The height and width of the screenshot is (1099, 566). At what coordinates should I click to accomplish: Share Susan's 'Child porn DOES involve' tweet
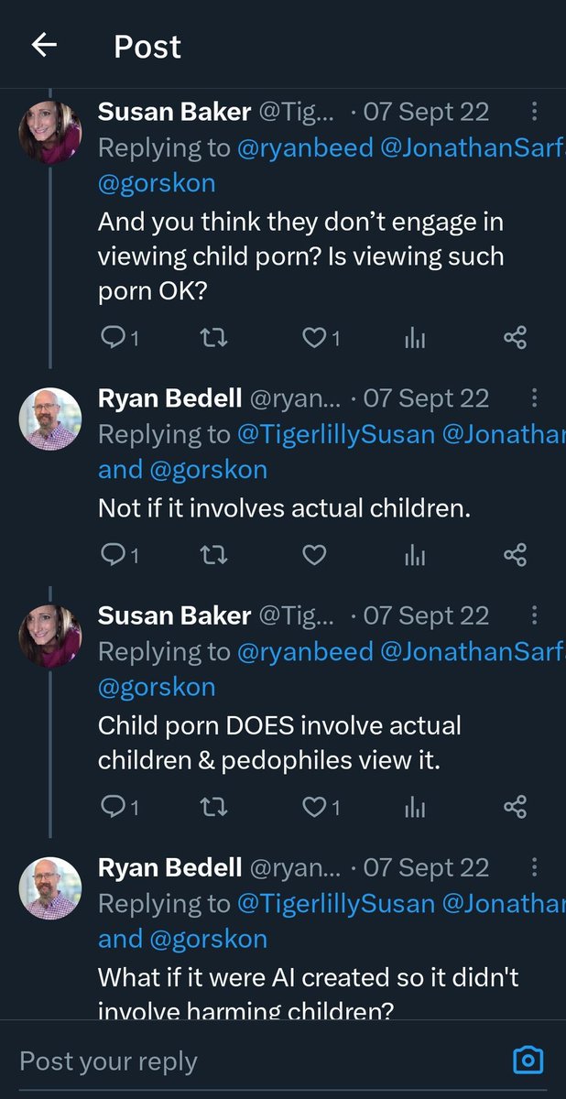(516, 806)
